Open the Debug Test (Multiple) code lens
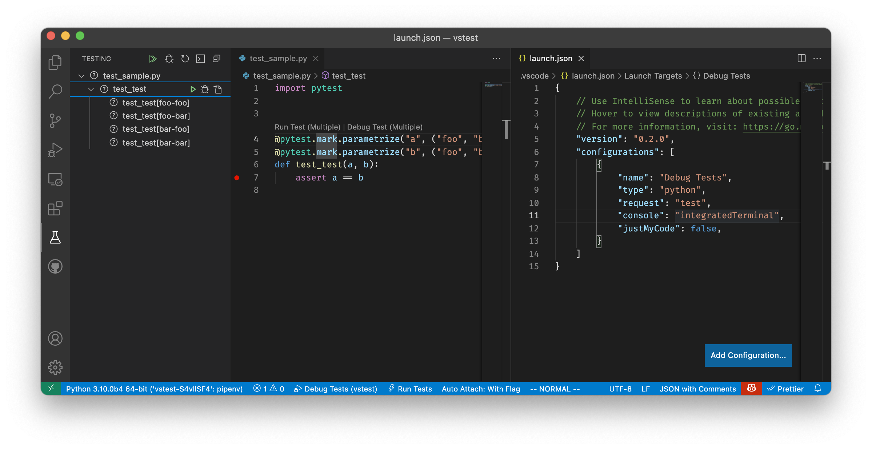This screenshot has width=872, height=449. [x=385, y=127]
